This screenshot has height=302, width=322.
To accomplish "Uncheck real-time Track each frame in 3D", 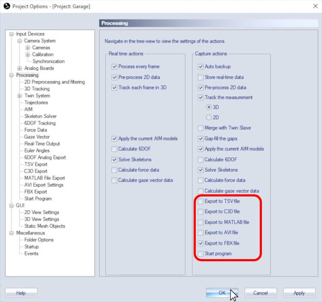I will [114, 88].
